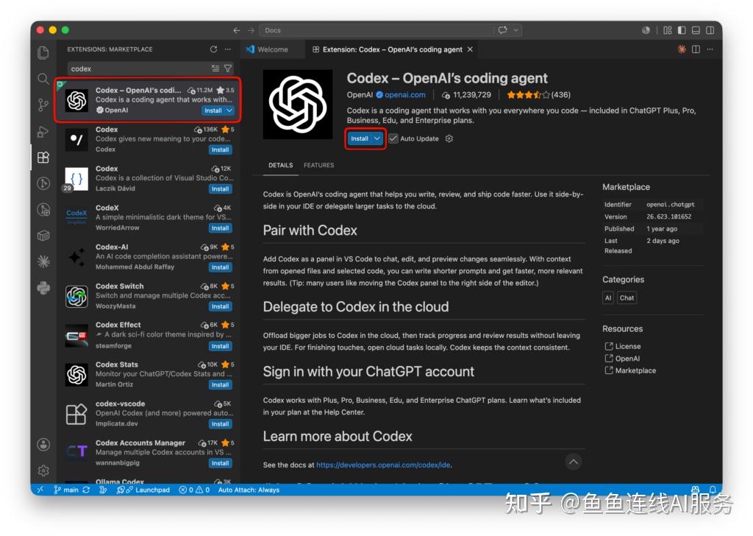Open the Customize Layout icon
This screenshot has height=536, width=753.
pos(668,30)
